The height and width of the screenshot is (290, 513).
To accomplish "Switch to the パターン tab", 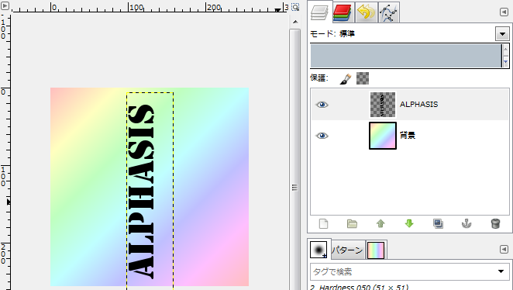I will pyautogui.click(x=347, y=250).
